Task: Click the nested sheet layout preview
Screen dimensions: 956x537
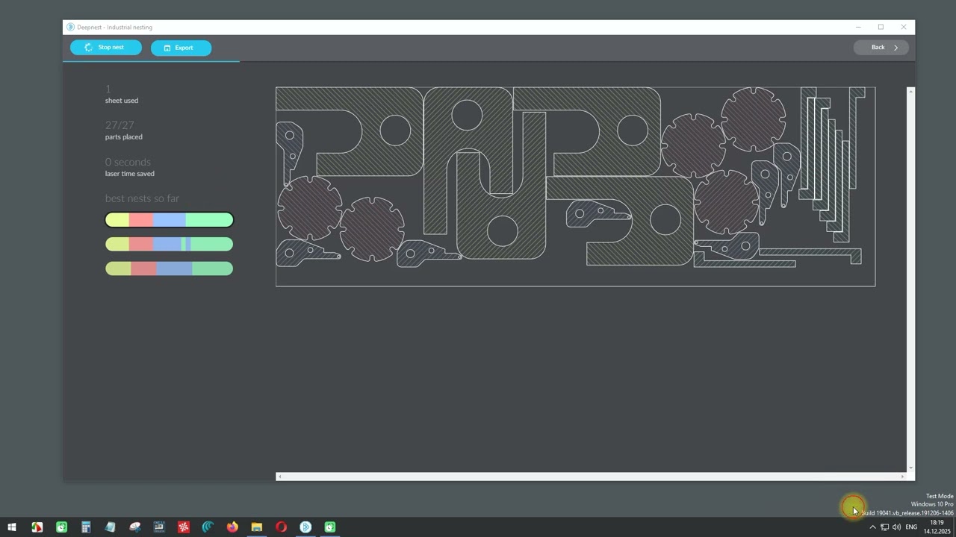Action: 575,186
